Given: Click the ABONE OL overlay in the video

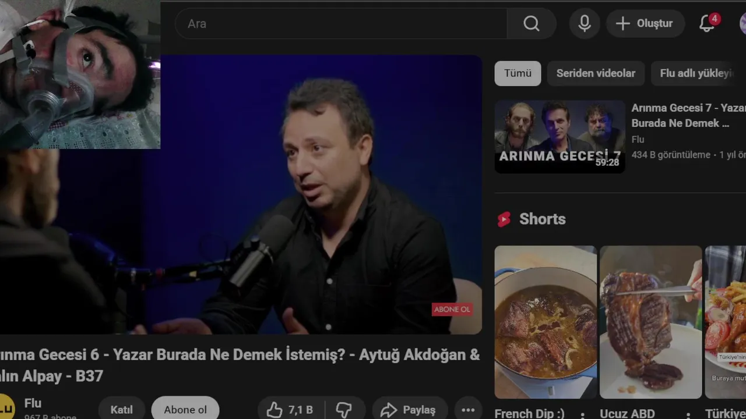Looking at the screenshot, I should point(452,309).
